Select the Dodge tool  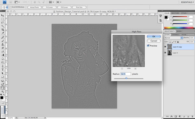click(3, 62)
